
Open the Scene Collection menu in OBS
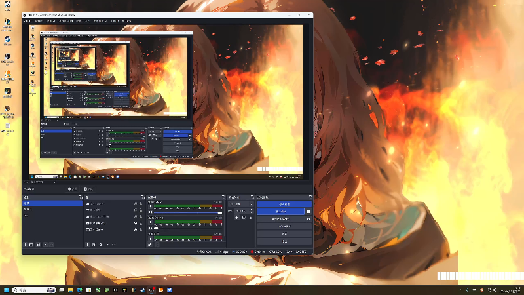[x=100, y=21]
